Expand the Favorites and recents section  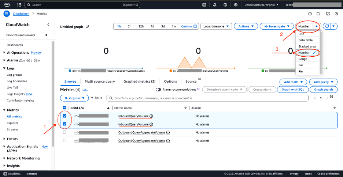pyautogui.click(x=47, y=35)
